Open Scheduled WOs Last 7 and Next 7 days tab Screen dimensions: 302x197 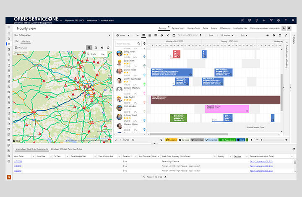tap(66, 149)
